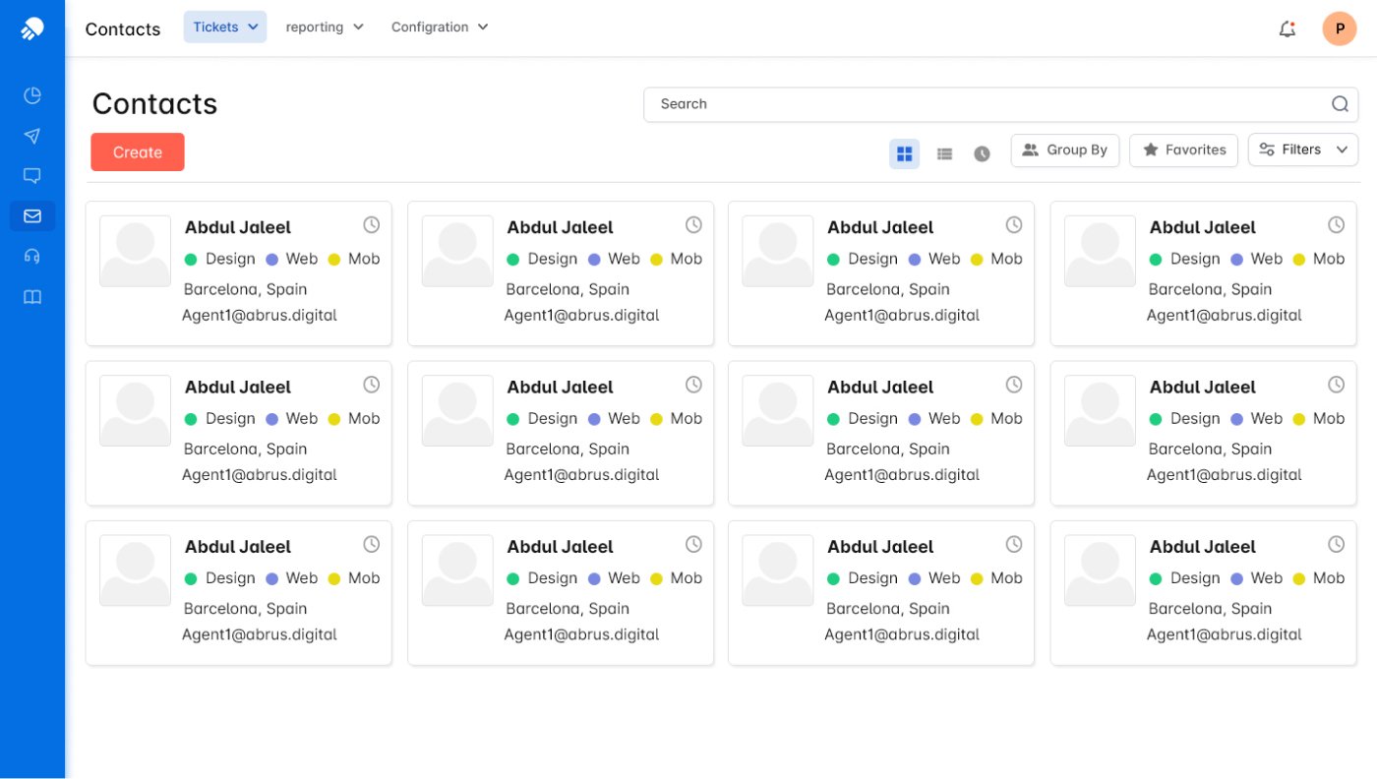Click into the Search field
Image resolution: width=1377 pixels, height=779 pixels.
tap(984, 104)
